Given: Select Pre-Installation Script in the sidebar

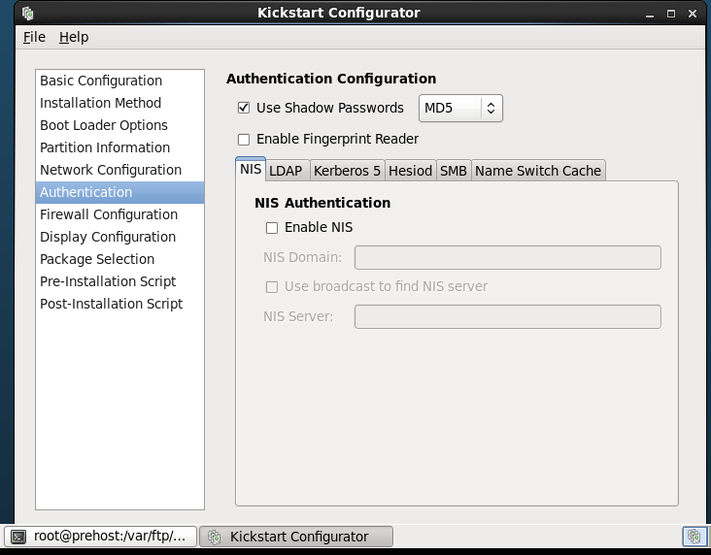Looking at the screenshot, I should pos(119,281).
